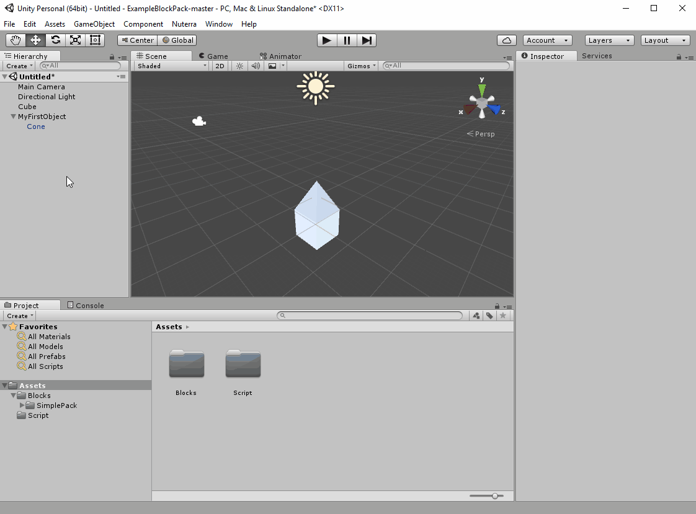Viewport: 696px width, 514px height.
Task: Search by type in Project
Action: (x=476, y=316)
